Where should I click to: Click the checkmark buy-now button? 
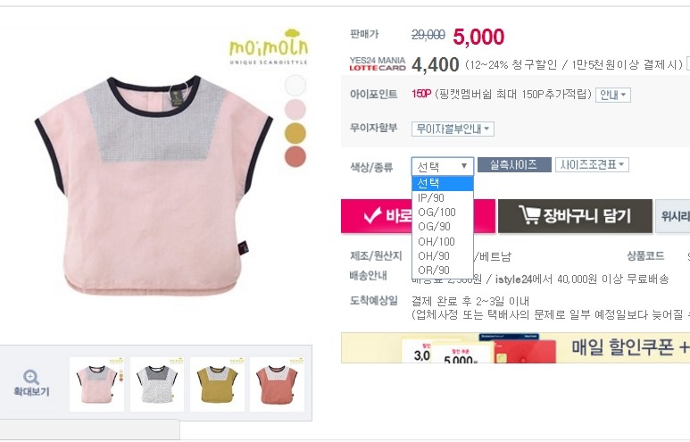pos(418,216)
